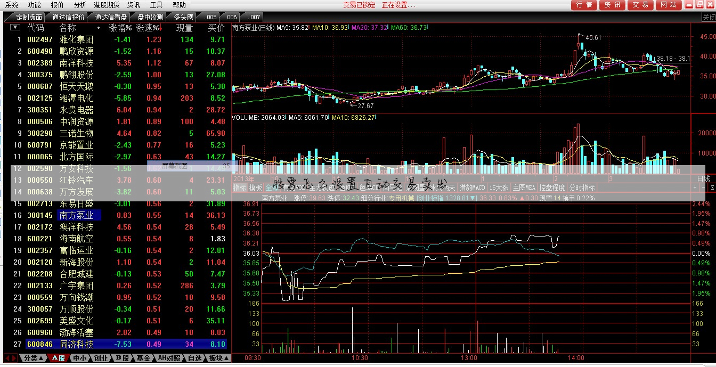This screenshot has height=367, width=716.
Task: Switch to the 定制版面 tab
Action: click(28, 17)
